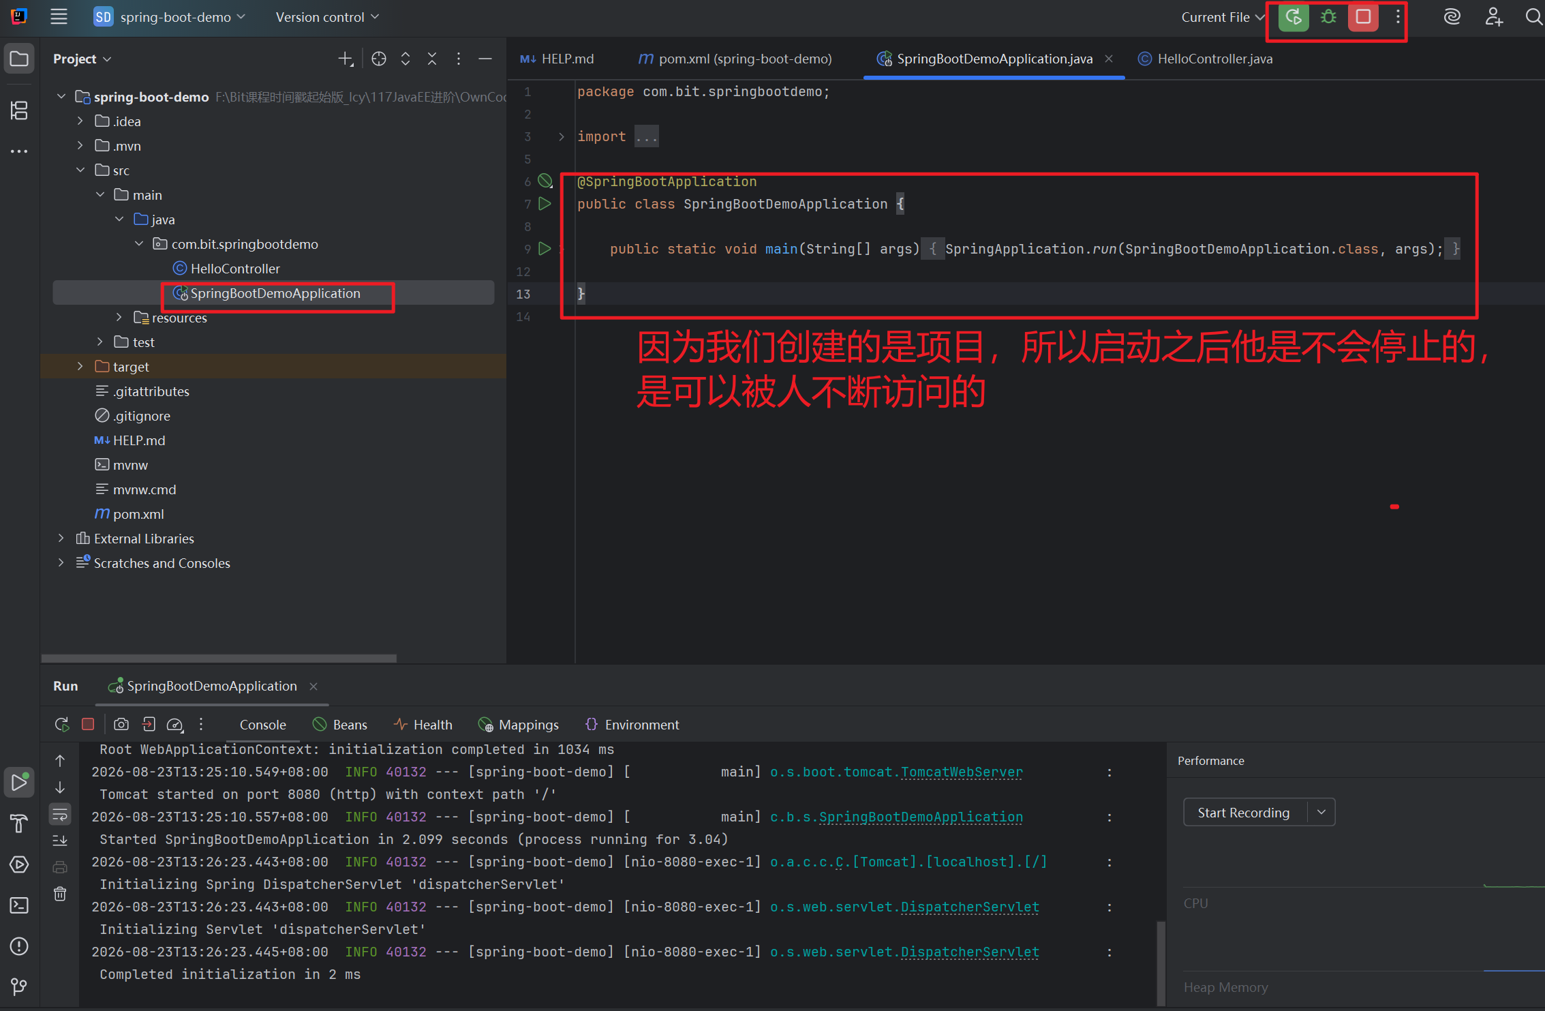Open the Beans tab in Run panel
This screenshot has width=1545, height=1011.
point(339,725)
